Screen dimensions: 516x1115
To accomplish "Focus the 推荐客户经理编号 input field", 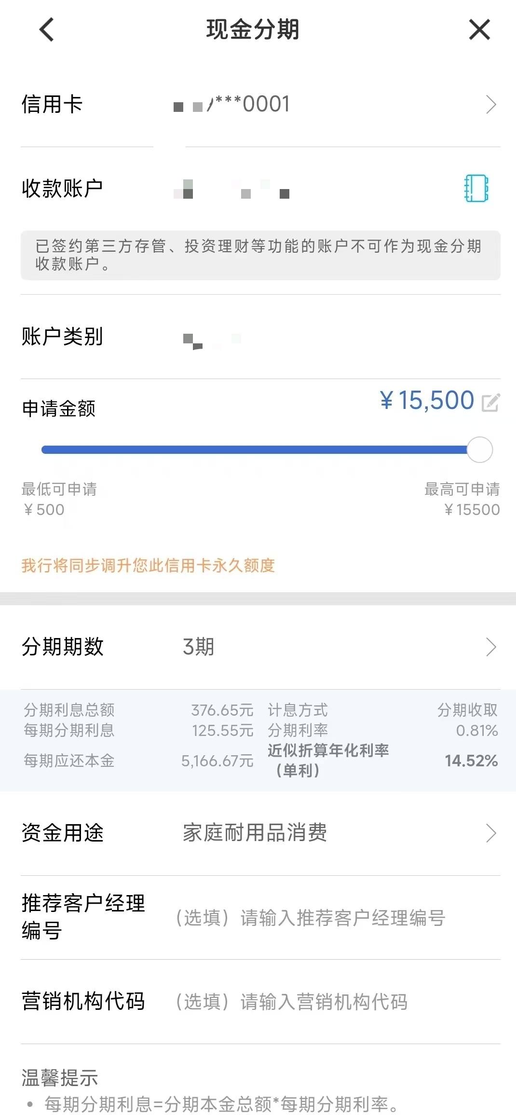I will tap(310, 918).
